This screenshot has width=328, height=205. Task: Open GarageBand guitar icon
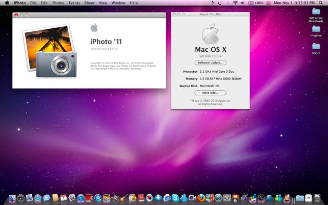pyautogui.click(x=124, y=198)
